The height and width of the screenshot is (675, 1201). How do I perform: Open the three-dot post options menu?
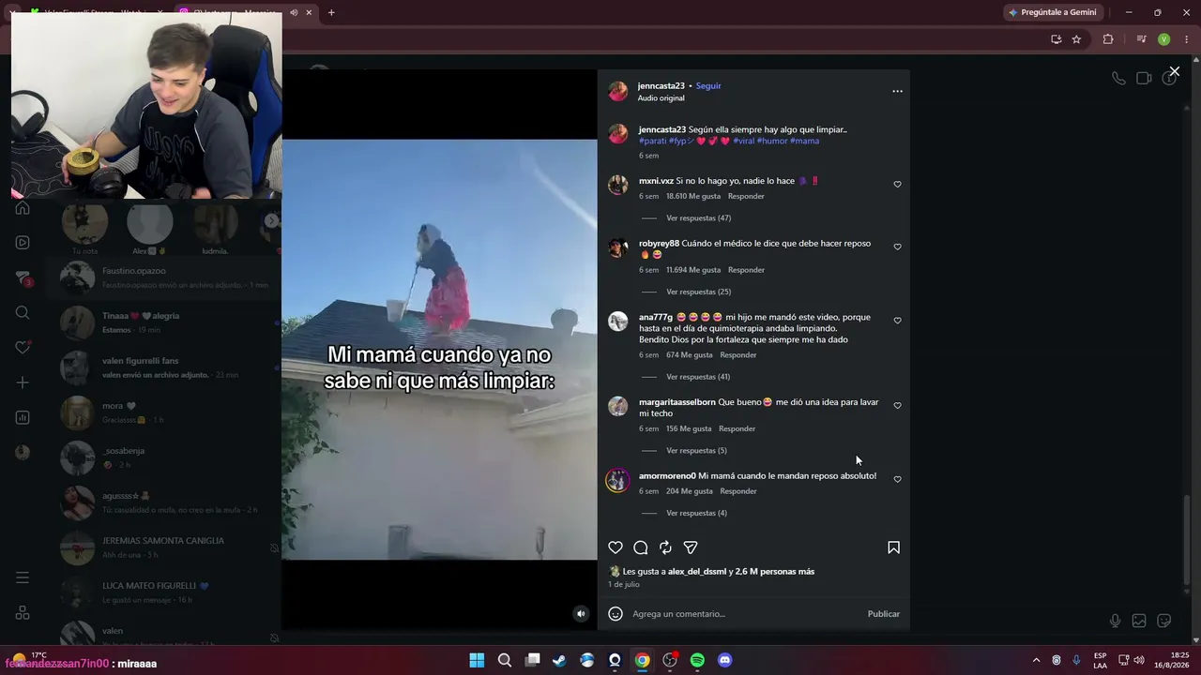pos(897,91)
